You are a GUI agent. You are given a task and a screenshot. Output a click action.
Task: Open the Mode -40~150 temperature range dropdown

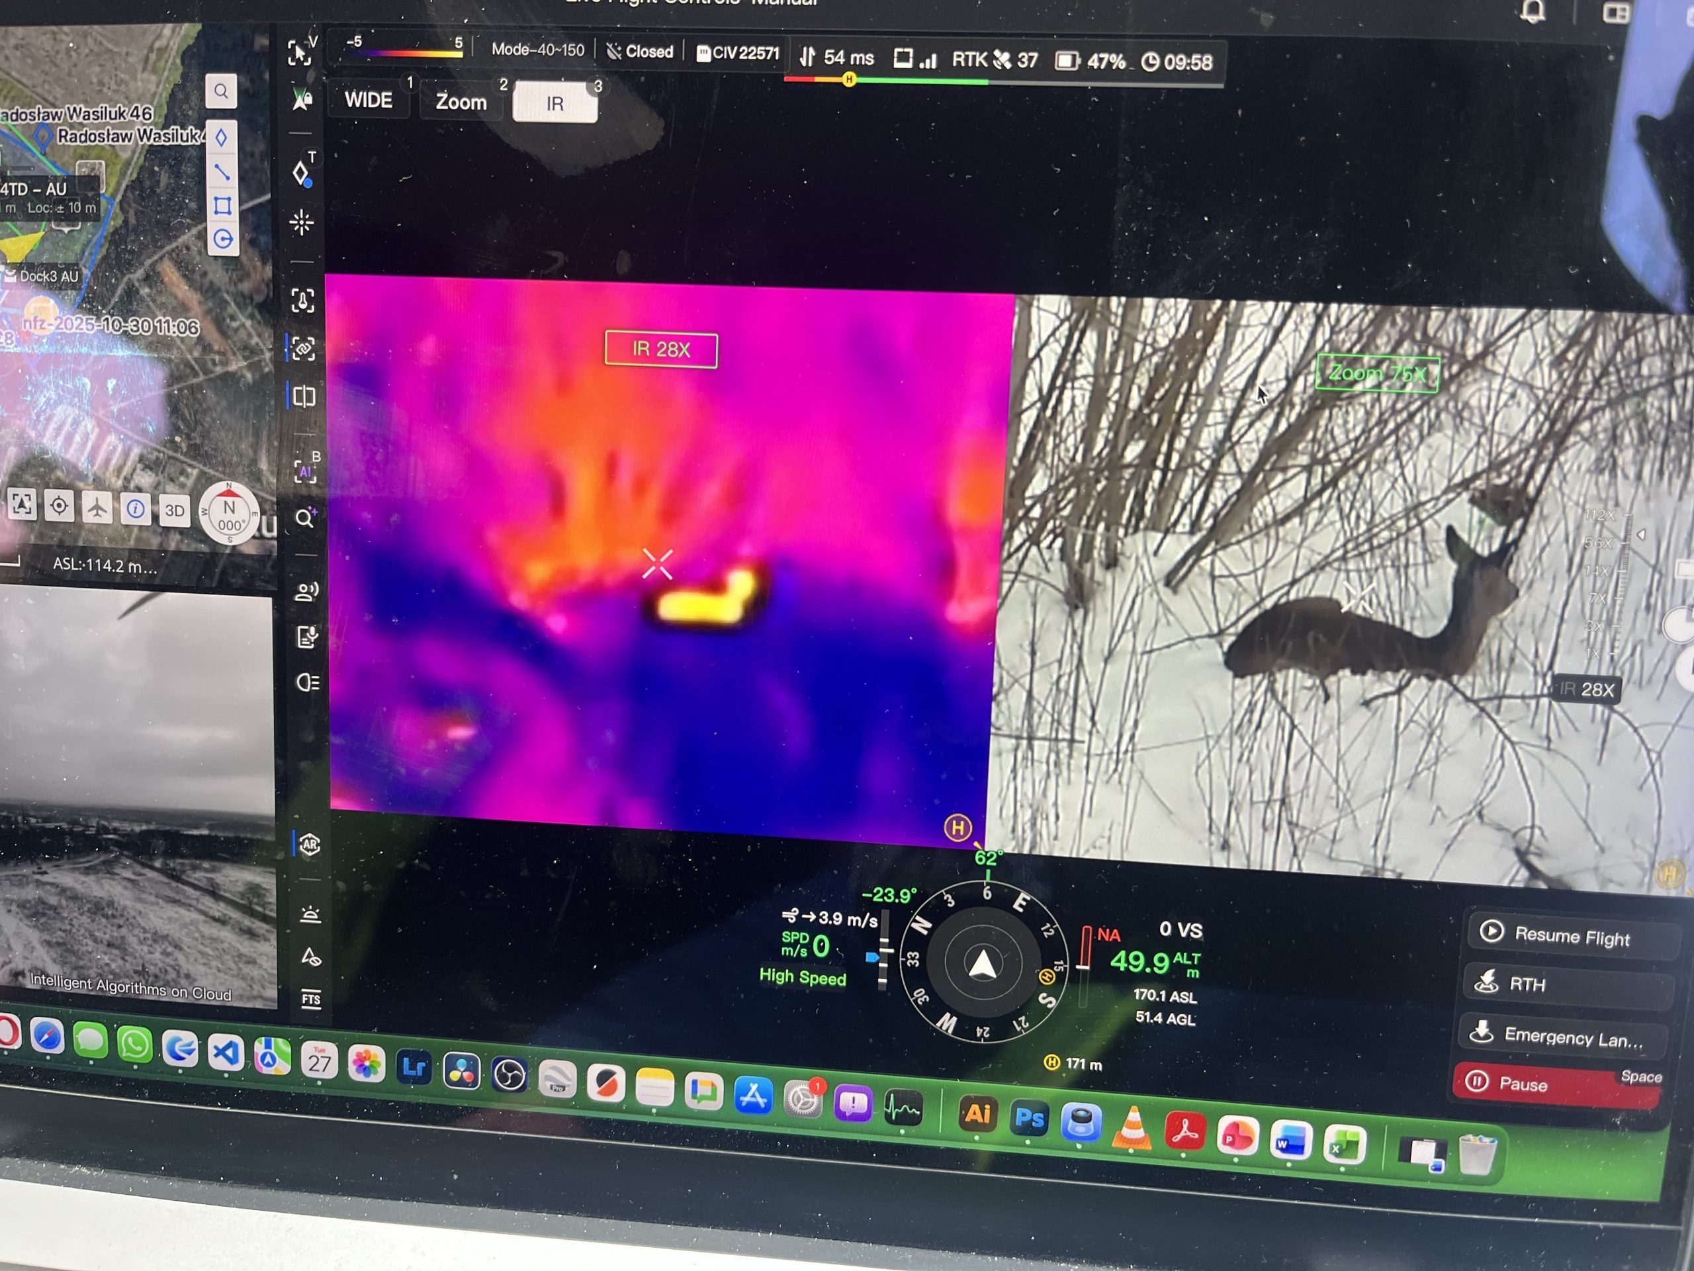[x=537, y=50]
